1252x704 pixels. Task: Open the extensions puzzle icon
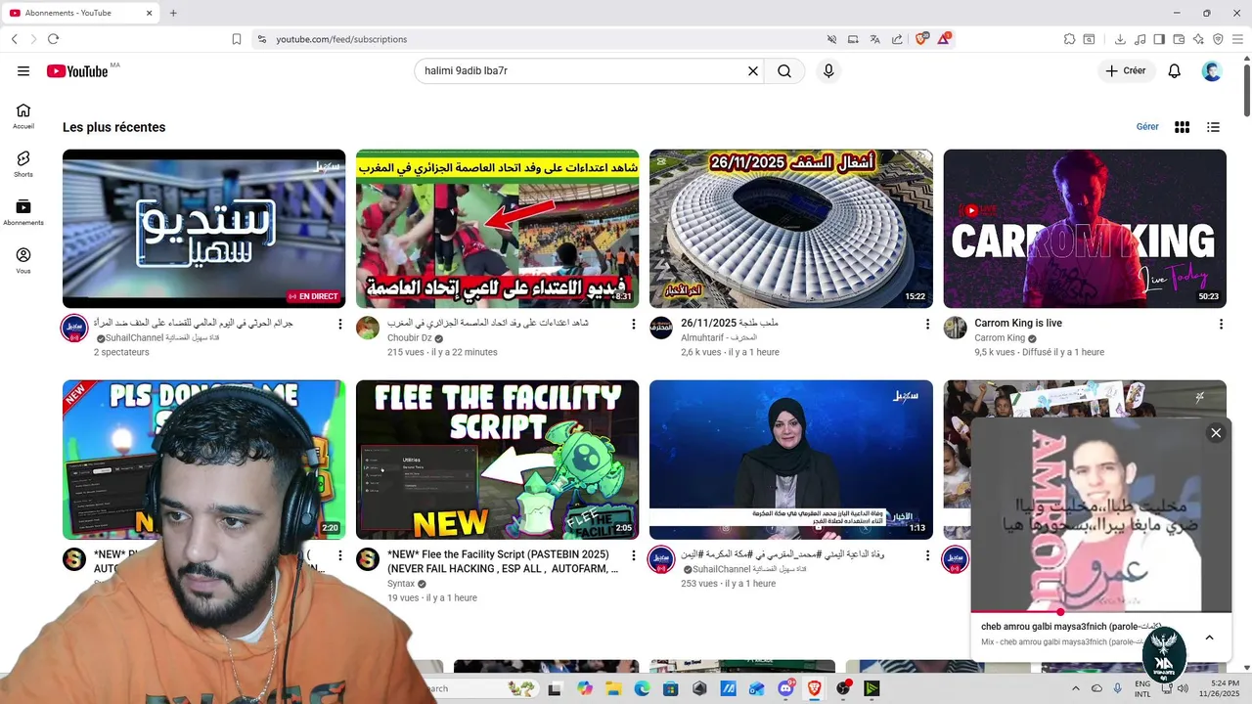tap(1069, 39)
